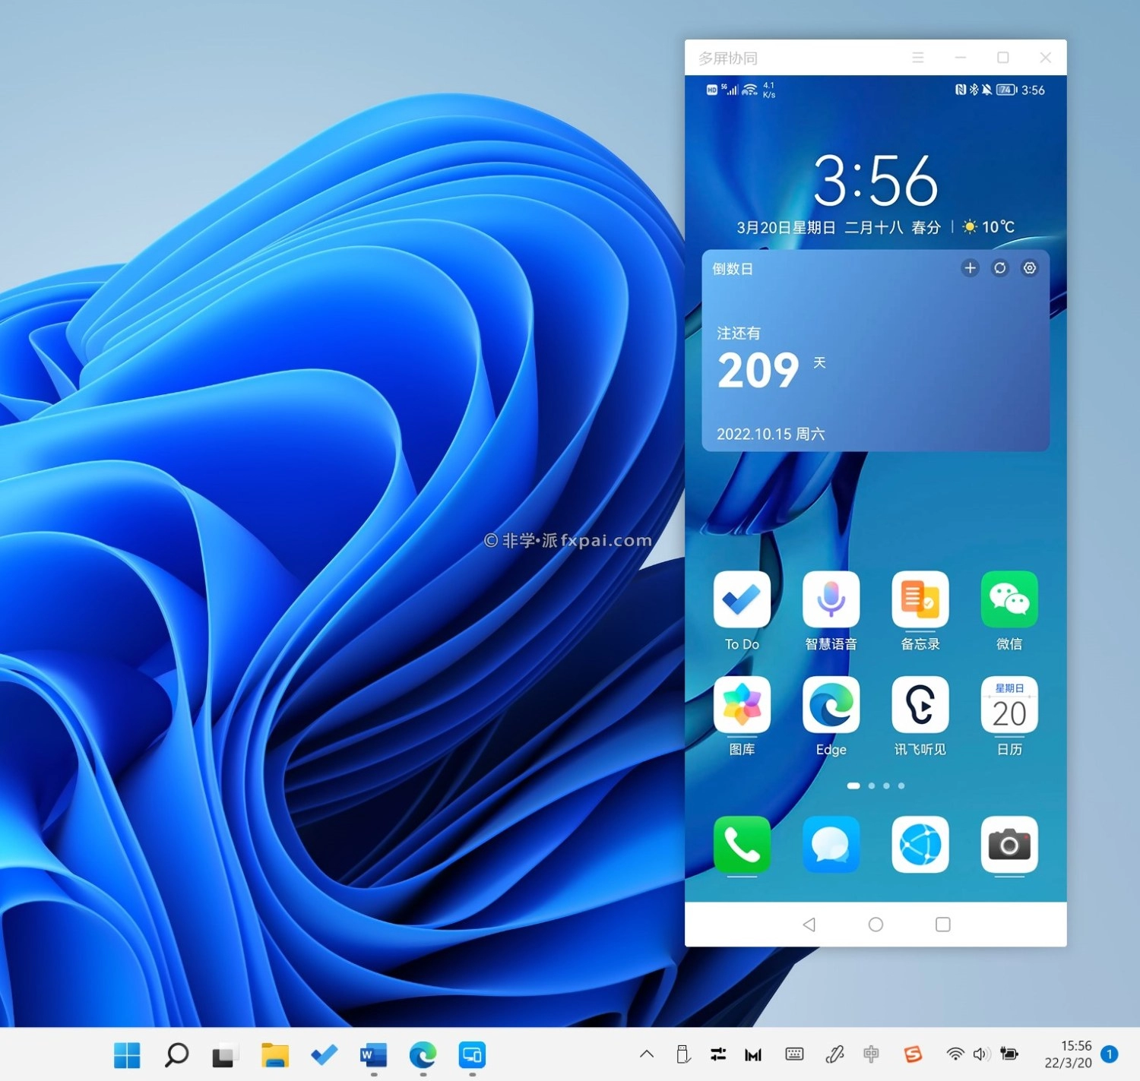Open the phone dialer in the dock
This screenshot has height=1081, width=1140.
(x=742, y=844)
